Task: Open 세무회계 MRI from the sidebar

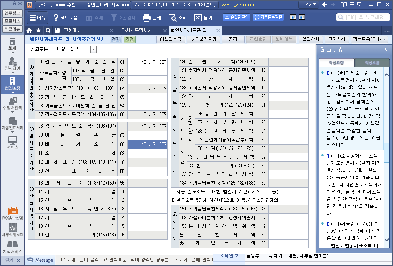Action: [x=12, y=230]
